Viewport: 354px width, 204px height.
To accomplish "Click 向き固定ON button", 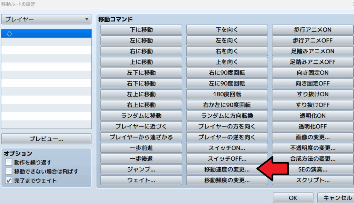I will tap(313, 73).
